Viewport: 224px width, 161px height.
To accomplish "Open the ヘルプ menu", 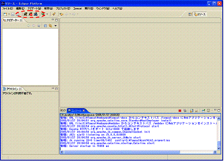I will 117,9.
